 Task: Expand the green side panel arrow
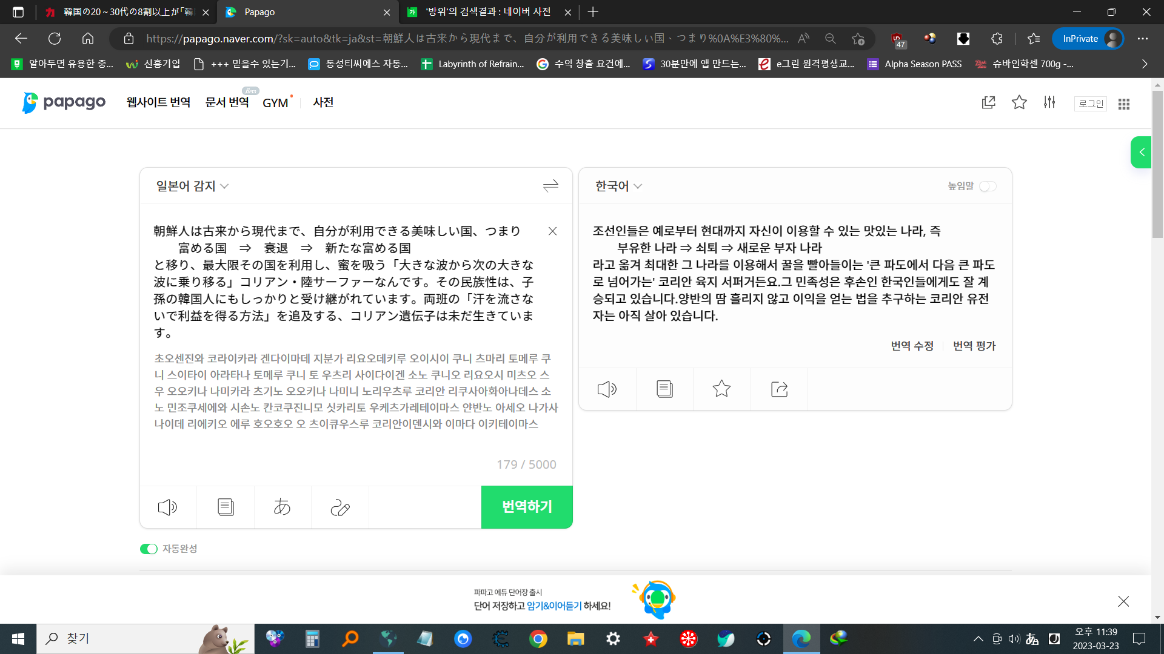click(1141, 152)
